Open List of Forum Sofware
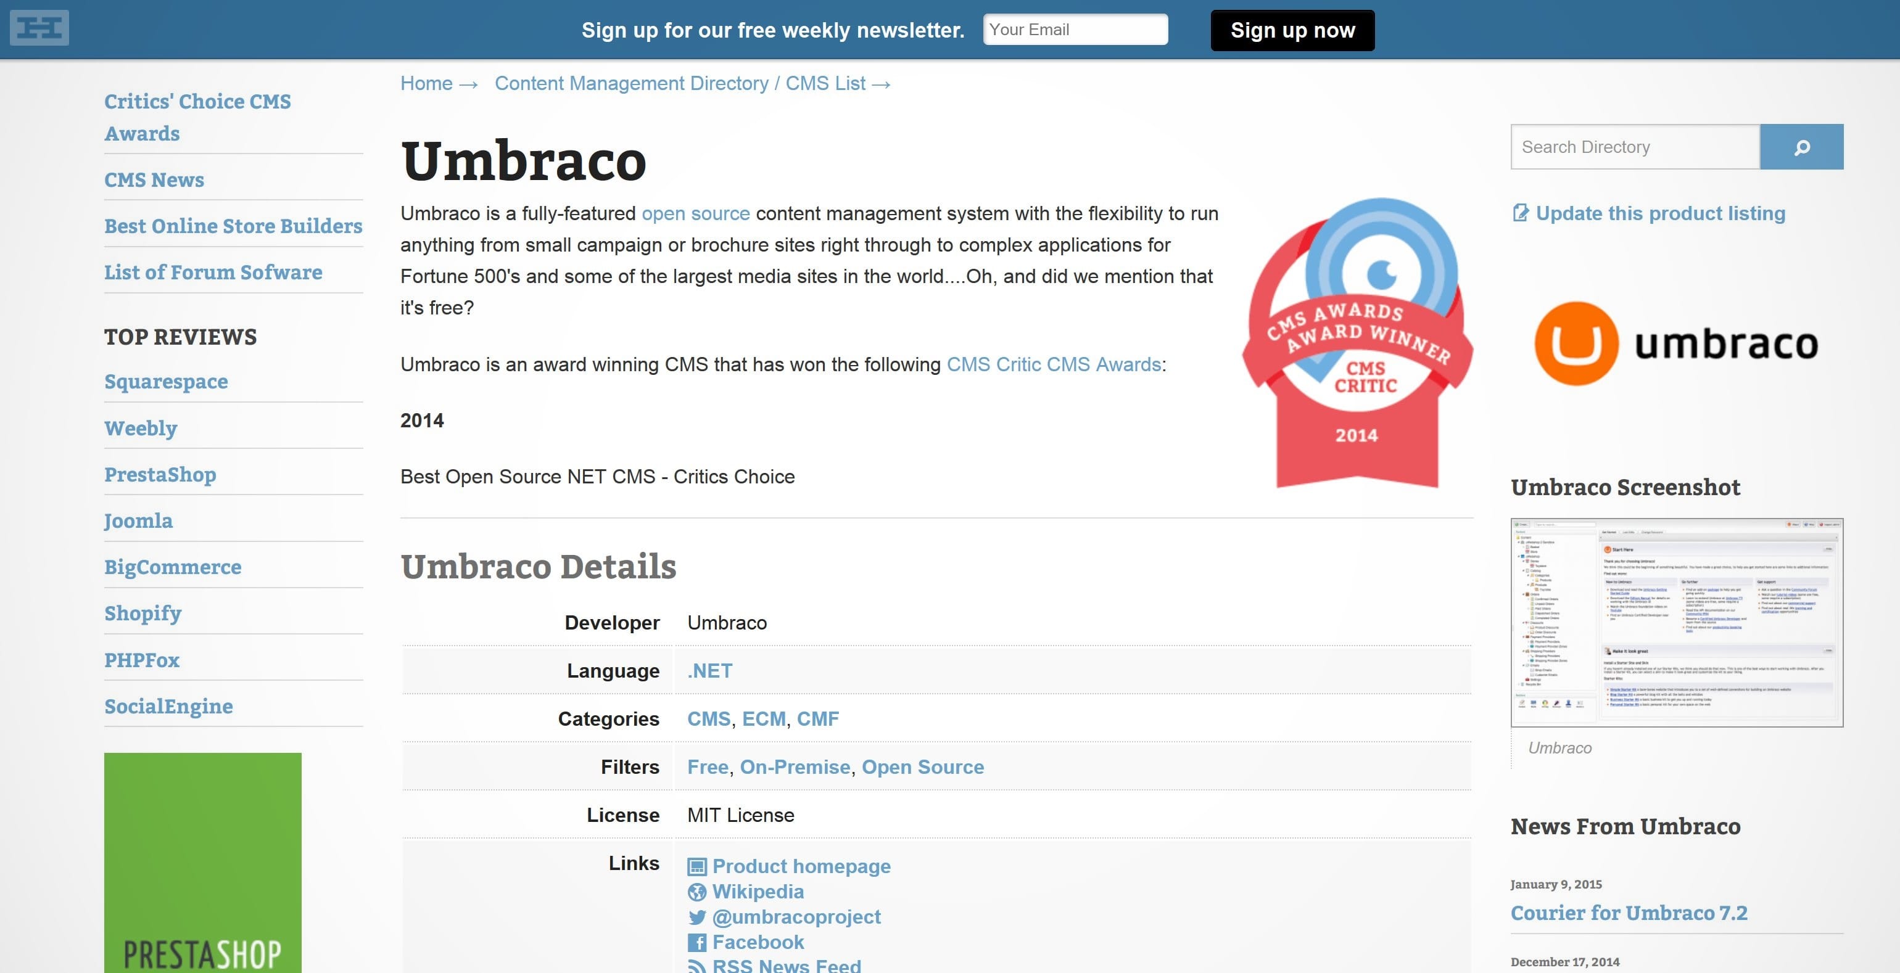 pyautogui.click(x=213, y=272)
